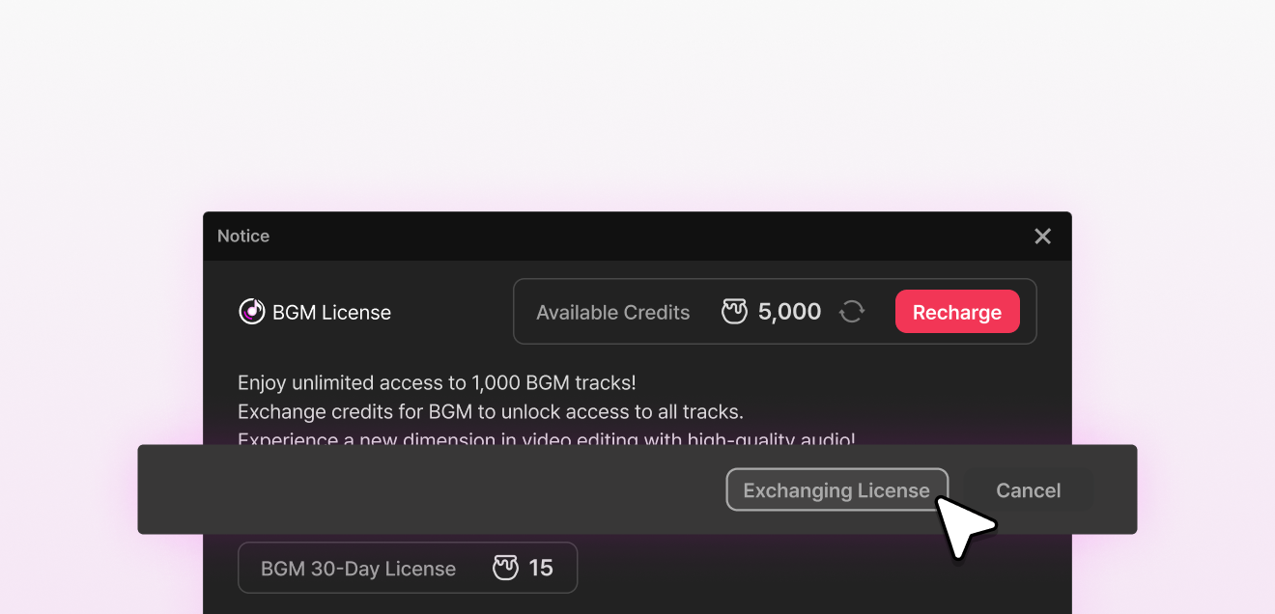
Task: Cancel the license exchange
Action: click(x=1028, y=490)
